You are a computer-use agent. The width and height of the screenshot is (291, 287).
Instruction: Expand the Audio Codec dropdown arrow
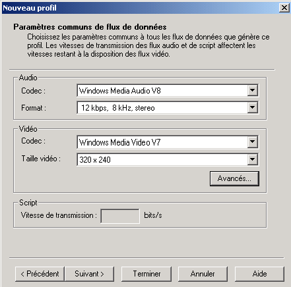tap(252, 90)
